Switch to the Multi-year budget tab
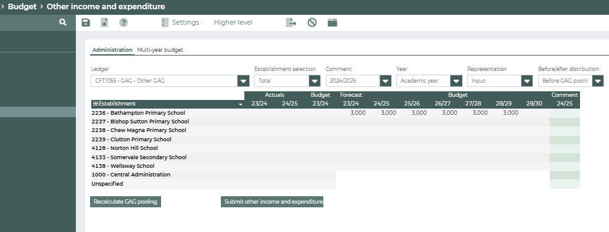The width and height of the screenshot is (609, 232). click(x=160, y=50)
